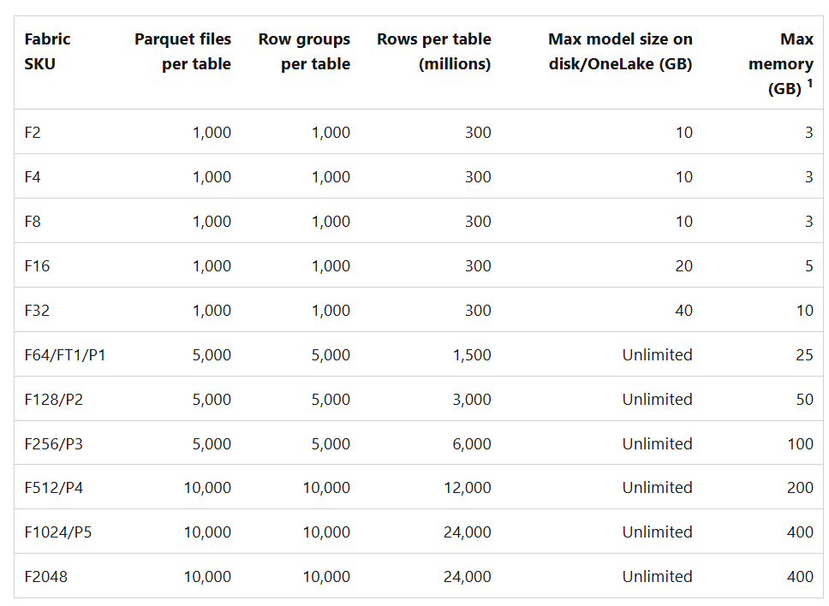The height and width of the screenshot is (606, 829).
Task: Click the Max memory (GB) header
Action: [x=780, y=64]
